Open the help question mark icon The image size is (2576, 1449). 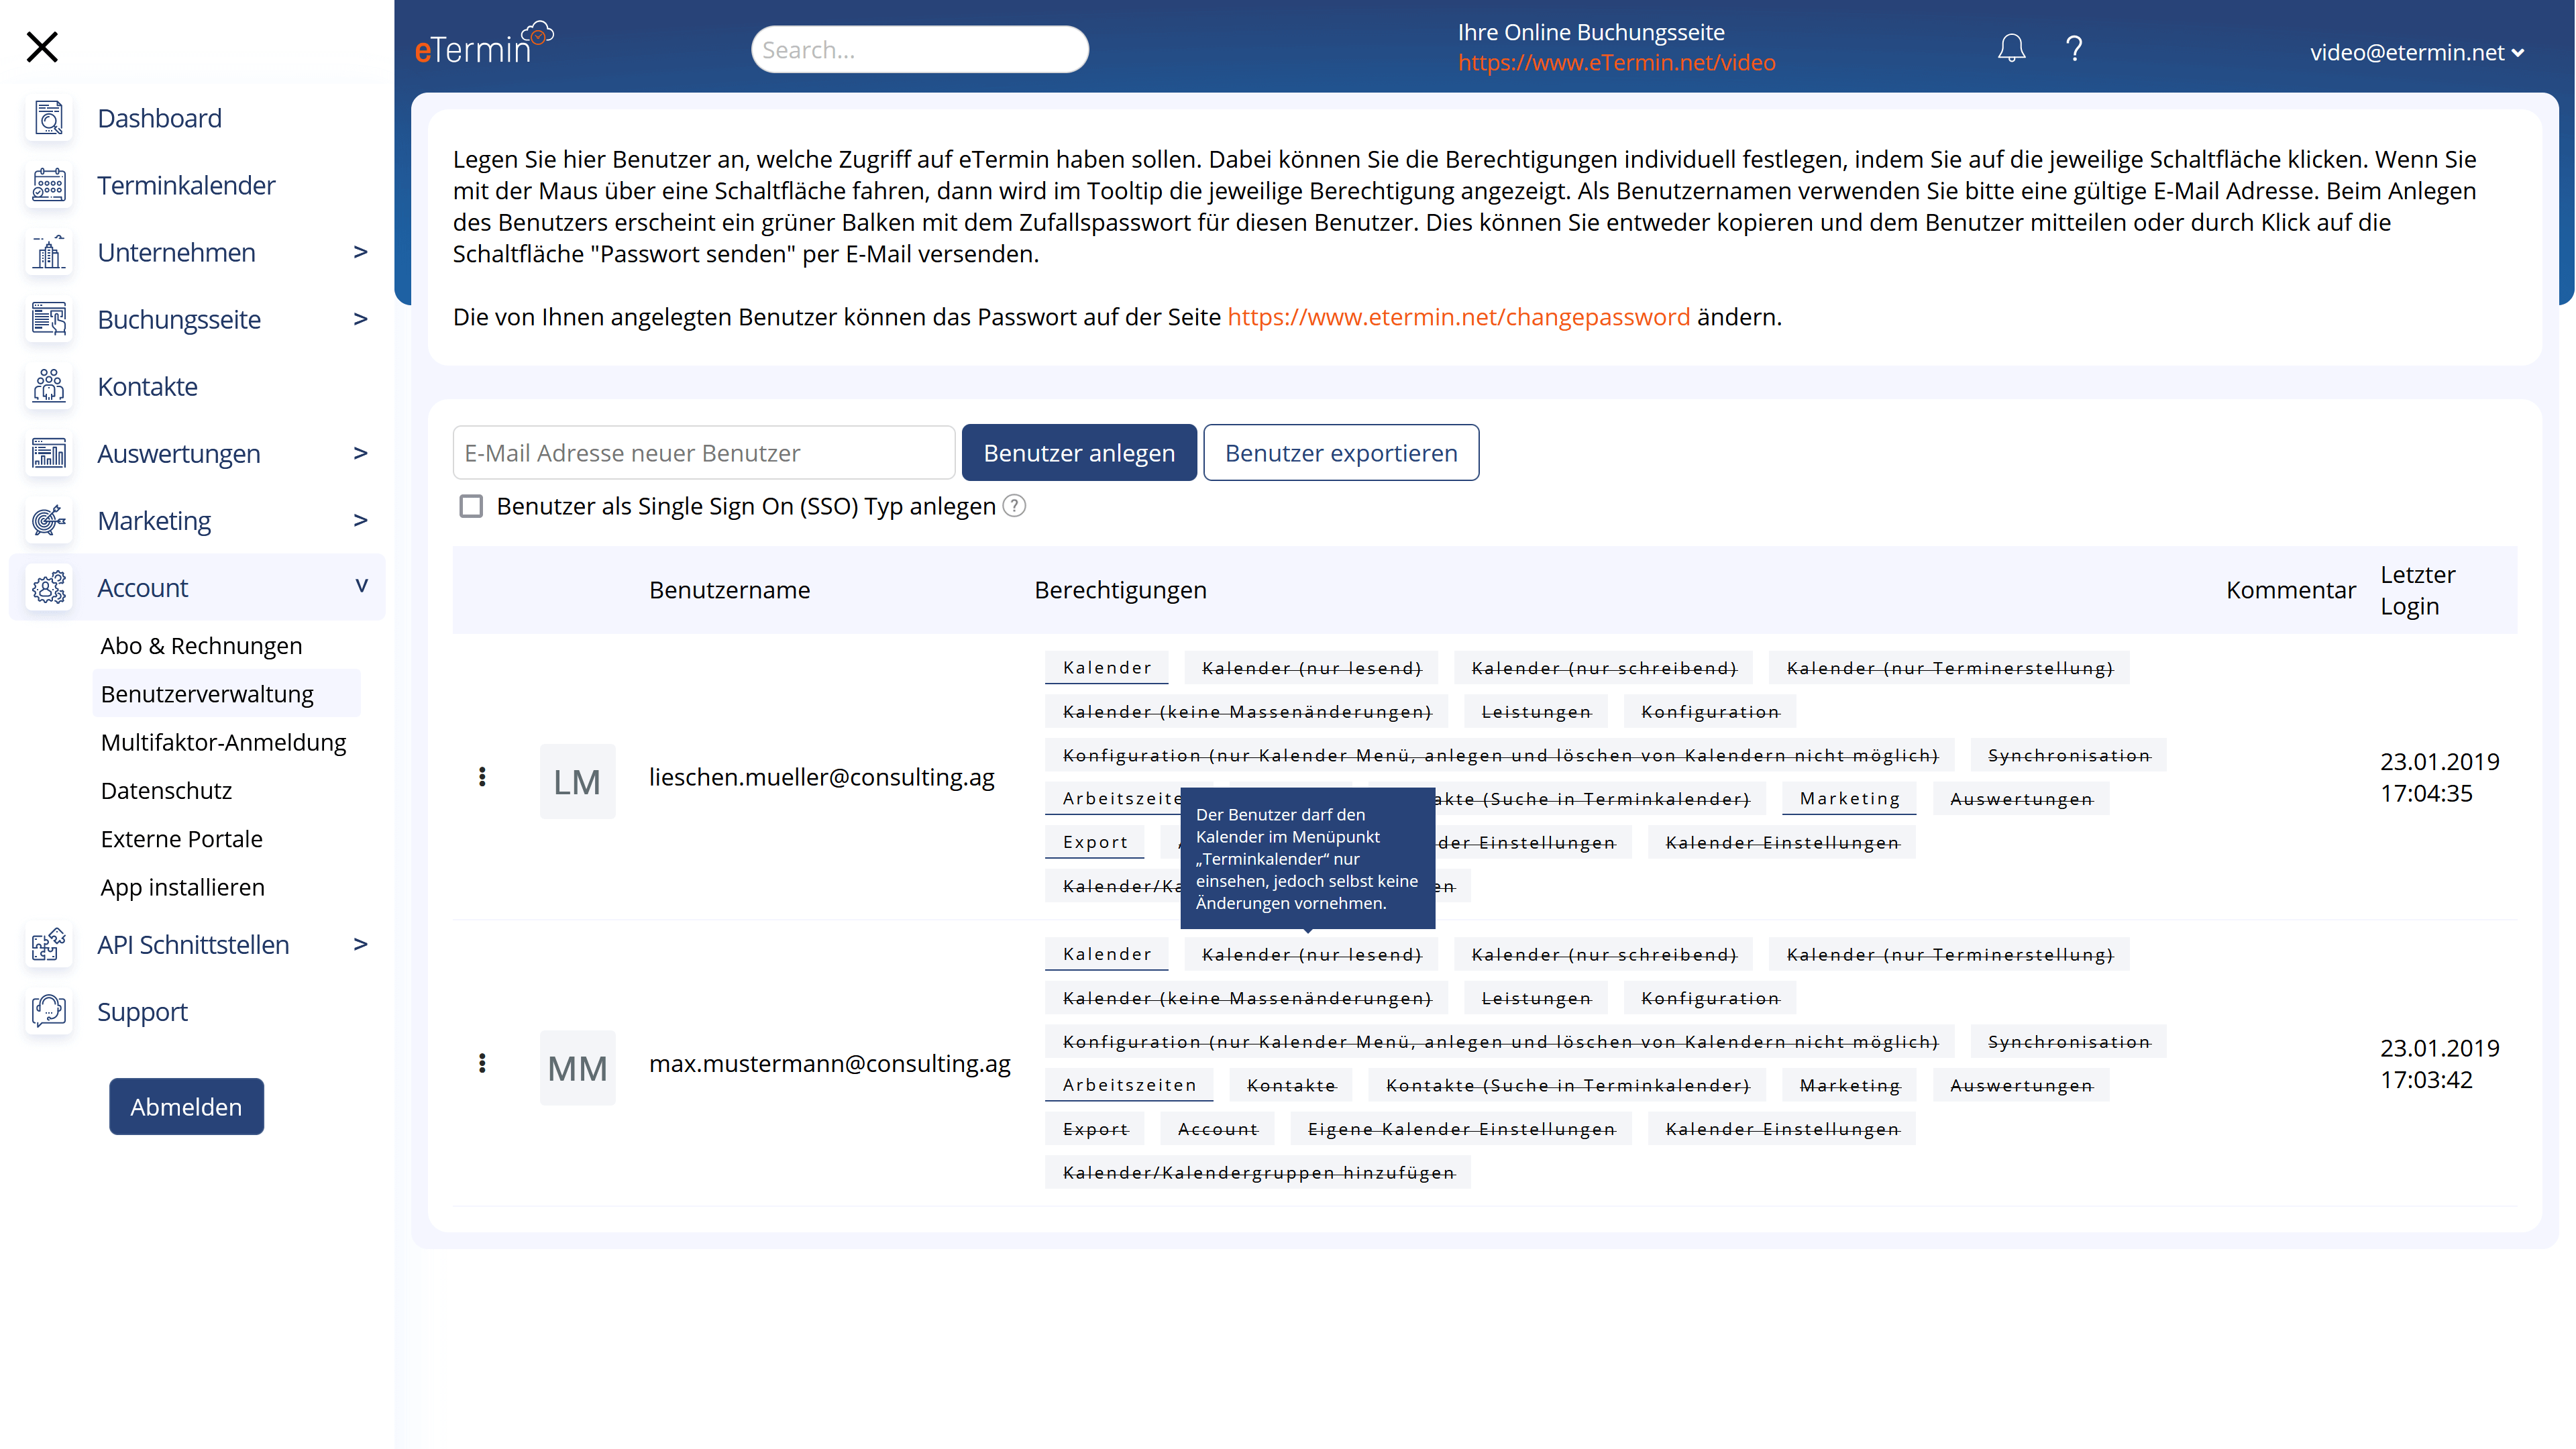[2074, 48]
